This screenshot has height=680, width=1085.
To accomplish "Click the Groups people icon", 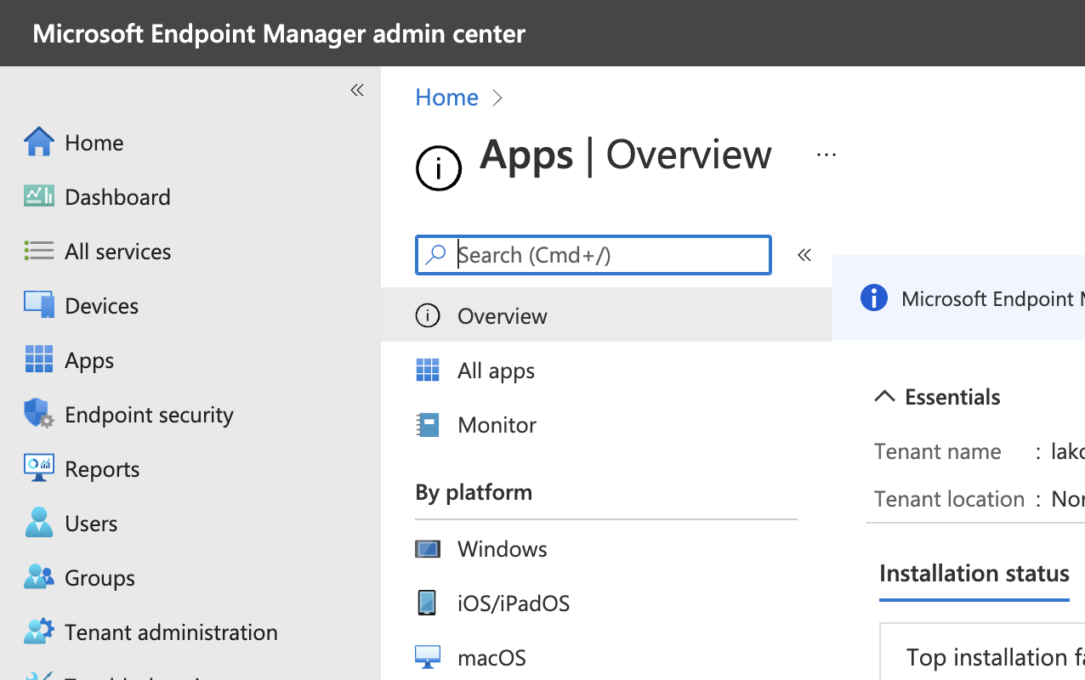I will click(39, 577).
